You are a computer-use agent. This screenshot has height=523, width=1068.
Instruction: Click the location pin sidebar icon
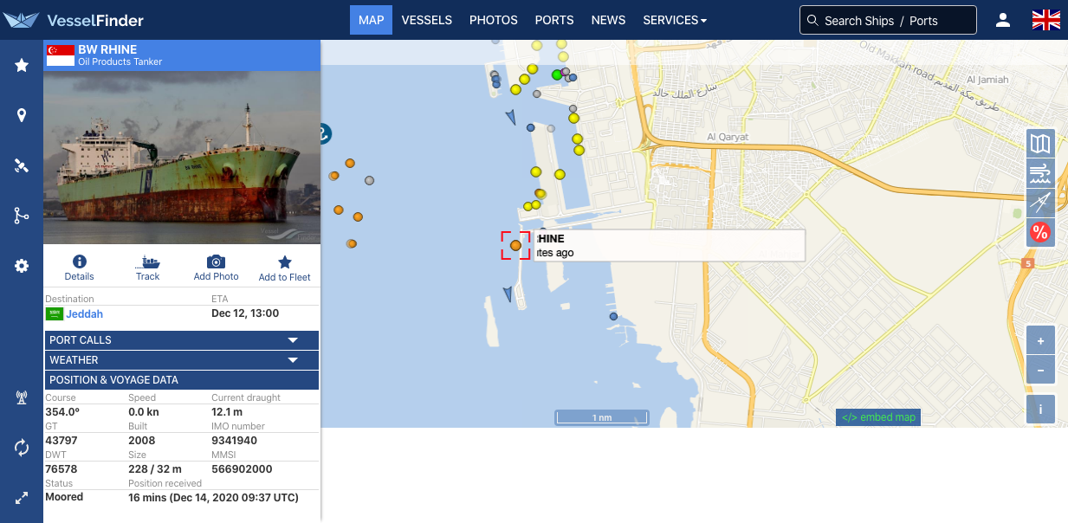click(22, 115)
